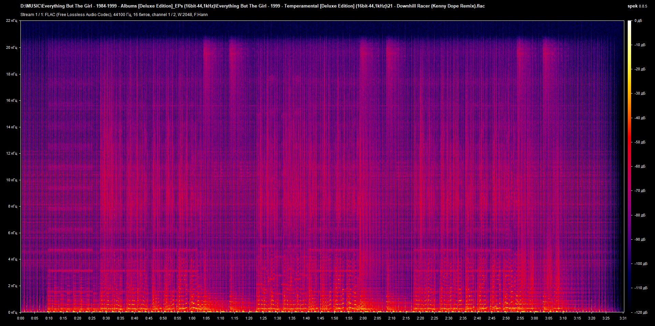The height and width of the screenshot is (326, 655).
Task: Click the '-10 дБ' level scale label
Action: coord(640,45)
